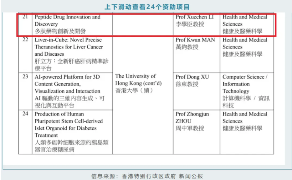The width and height of the screenshot is (292, 180).
Task: Click source line 信息来源:香港特别行政区政府 新闻公报
Action: point(147,176)
